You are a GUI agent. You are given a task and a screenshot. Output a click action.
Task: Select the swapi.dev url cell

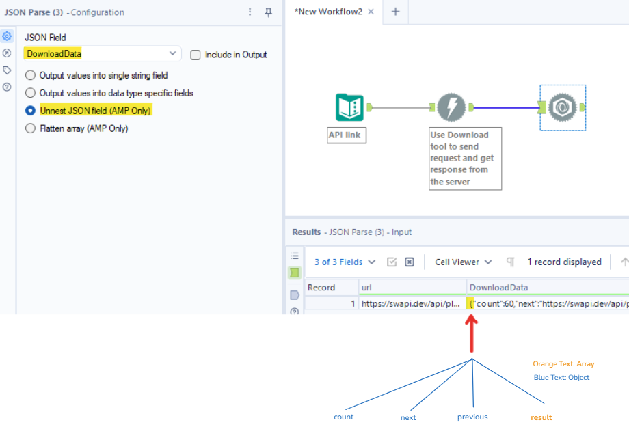tap(412, 303)
